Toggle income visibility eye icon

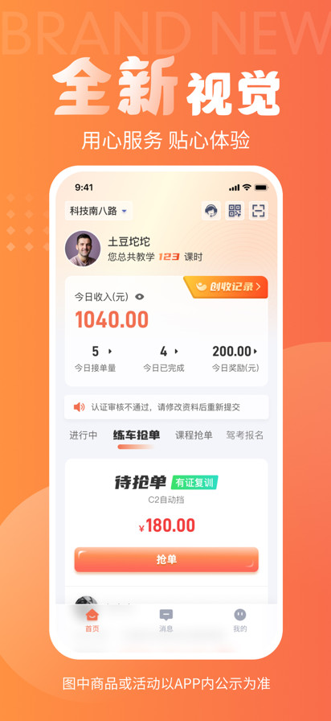(140, 297)
